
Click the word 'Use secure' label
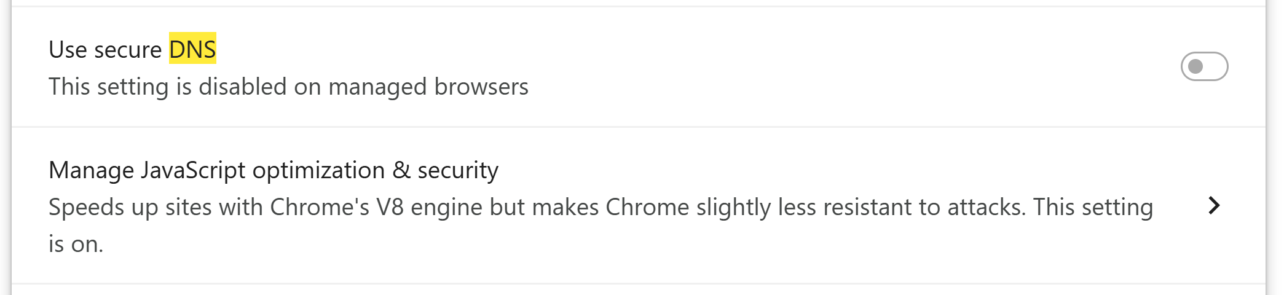coord(105,50)
